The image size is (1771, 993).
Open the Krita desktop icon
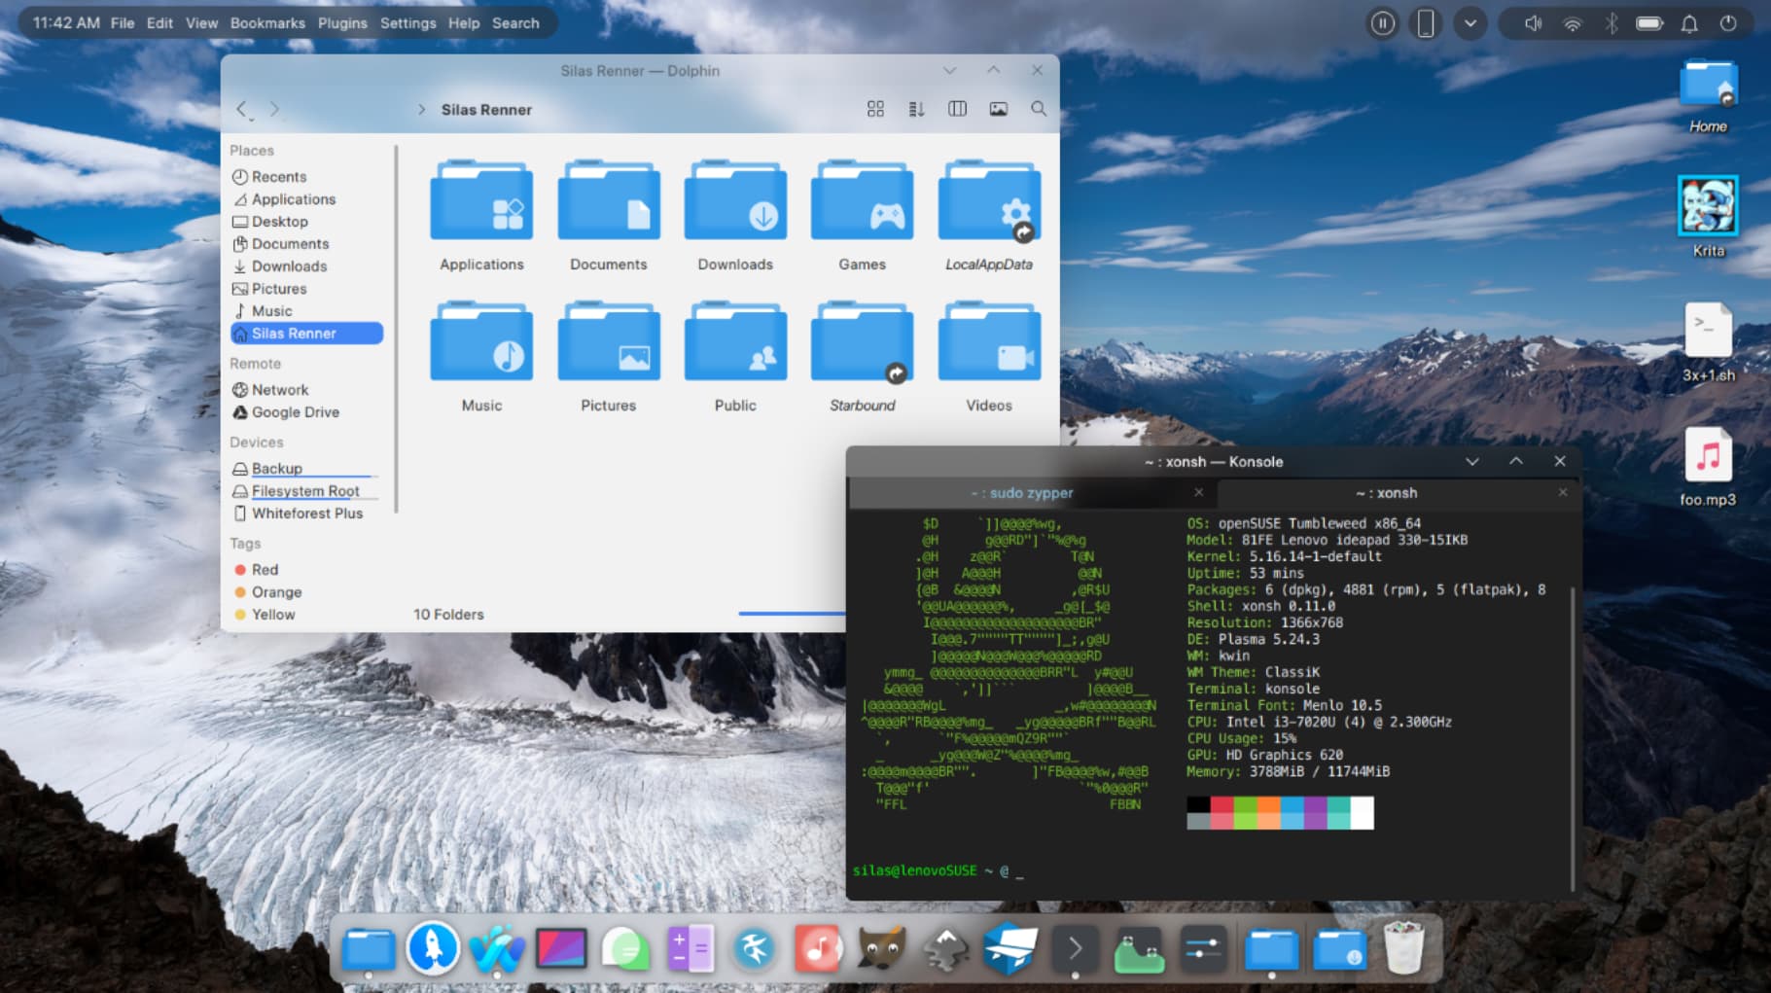pyautogui.click(x=1708, y=216)
